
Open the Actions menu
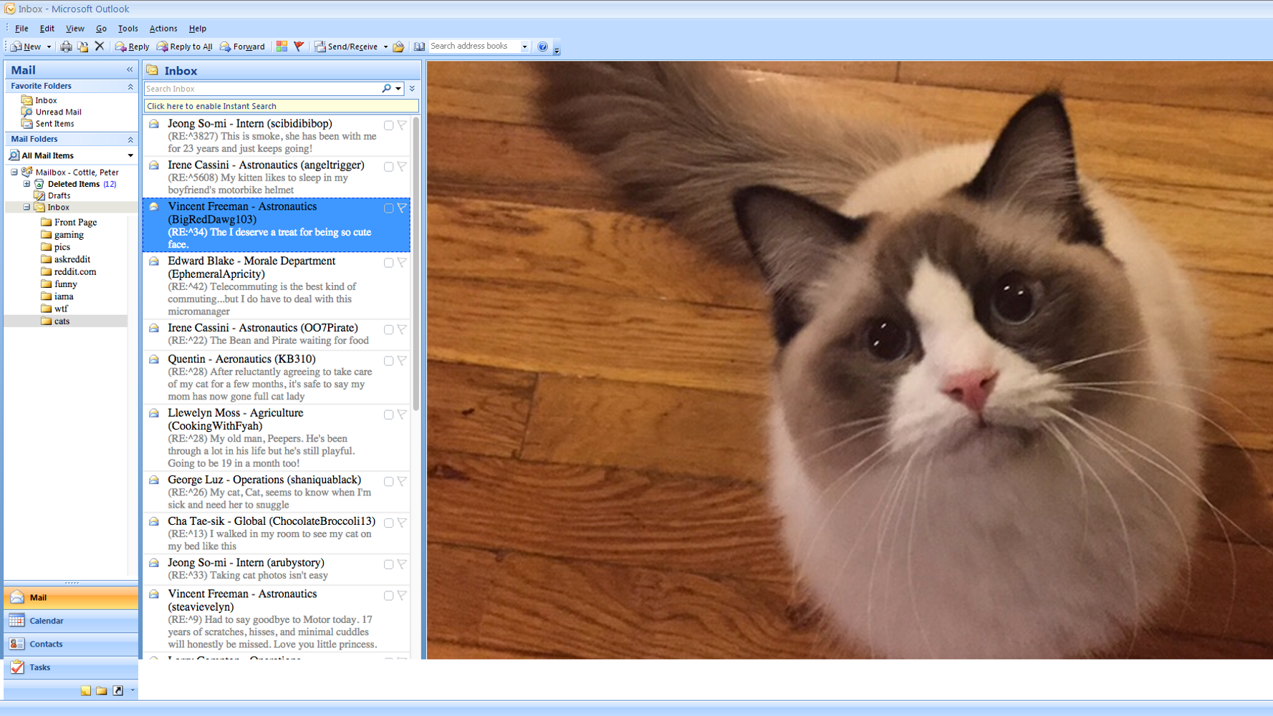click(x=163, y=29)
